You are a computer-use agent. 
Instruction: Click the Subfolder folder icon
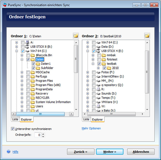point(38,68)
